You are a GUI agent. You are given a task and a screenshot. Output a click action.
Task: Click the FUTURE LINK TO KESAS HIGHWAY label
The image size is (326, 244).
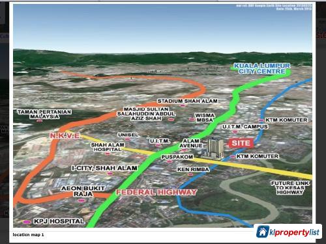click(289, 188)
